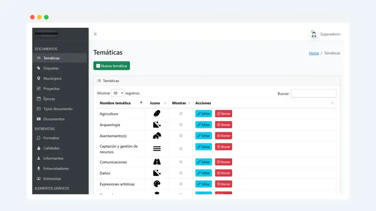Open Documentos in sidebar
Screen dimensions: 376x211
(59, 119)
